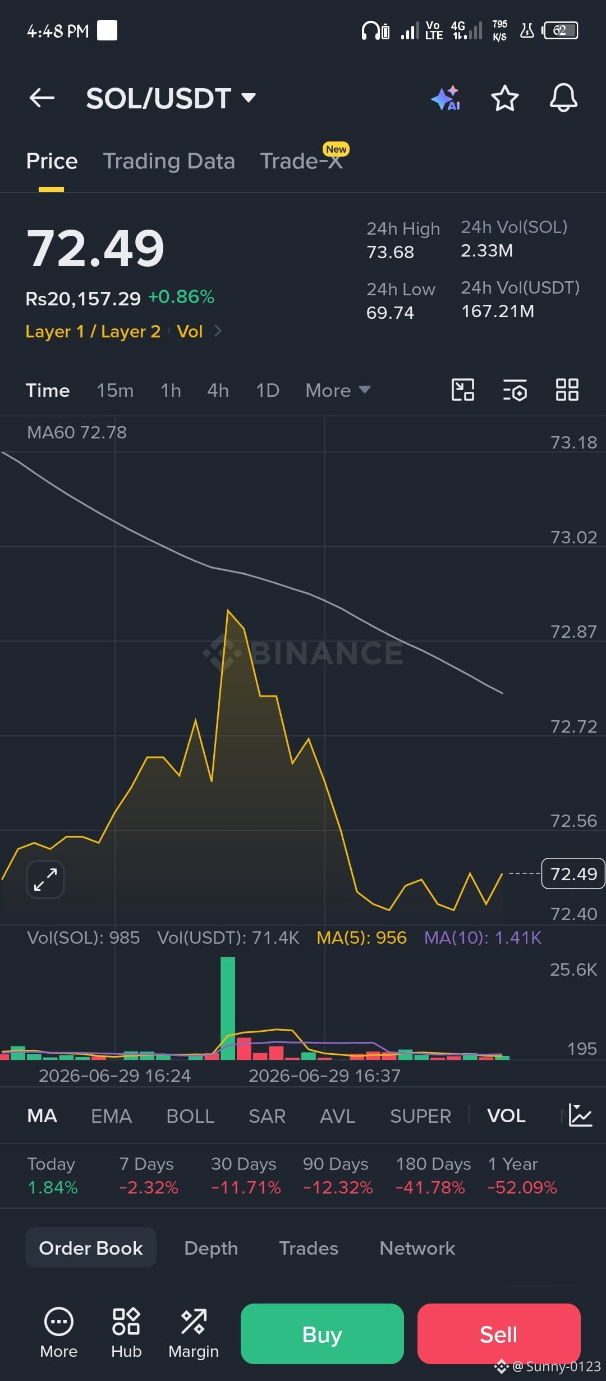Viewport: 606px width, 1381px height.
Task: Tap the 30 Days -11.71% performance
Action: click(x=245, y=1176)
